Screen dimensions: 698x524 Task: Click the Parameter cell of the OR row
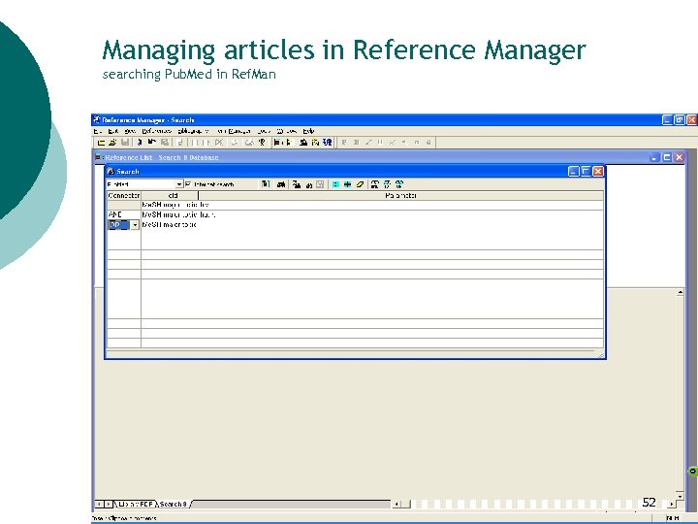(400, 225)
